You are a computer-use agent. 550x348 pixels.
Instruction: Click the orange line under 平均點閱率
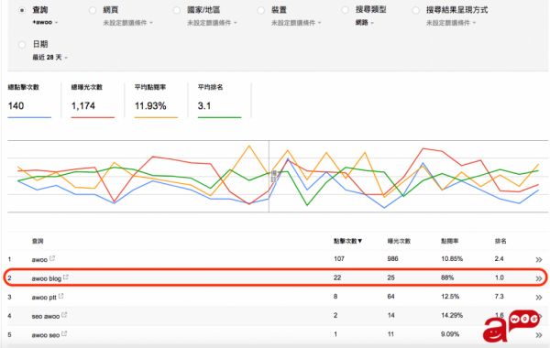click(x=156, y=117)
